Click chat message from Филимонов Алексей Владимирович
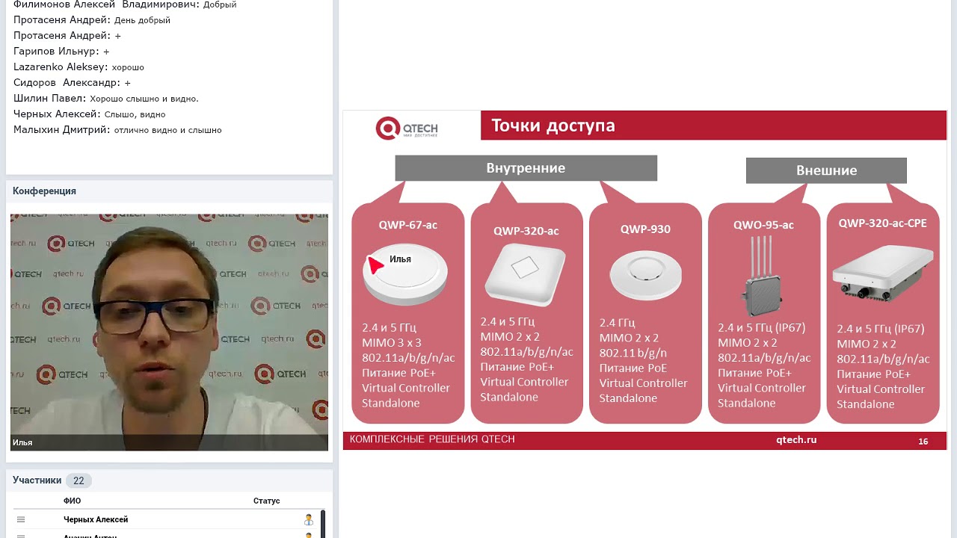This screenshot has height=538, width=957. coord(125,4)
